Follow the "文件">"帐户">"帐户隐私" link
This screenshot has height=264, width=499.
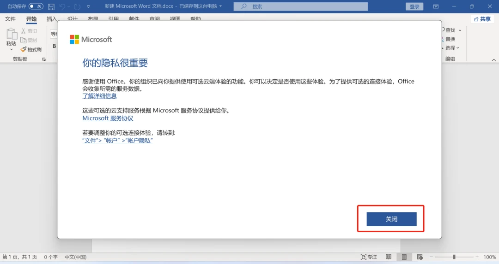coord(117,140)
